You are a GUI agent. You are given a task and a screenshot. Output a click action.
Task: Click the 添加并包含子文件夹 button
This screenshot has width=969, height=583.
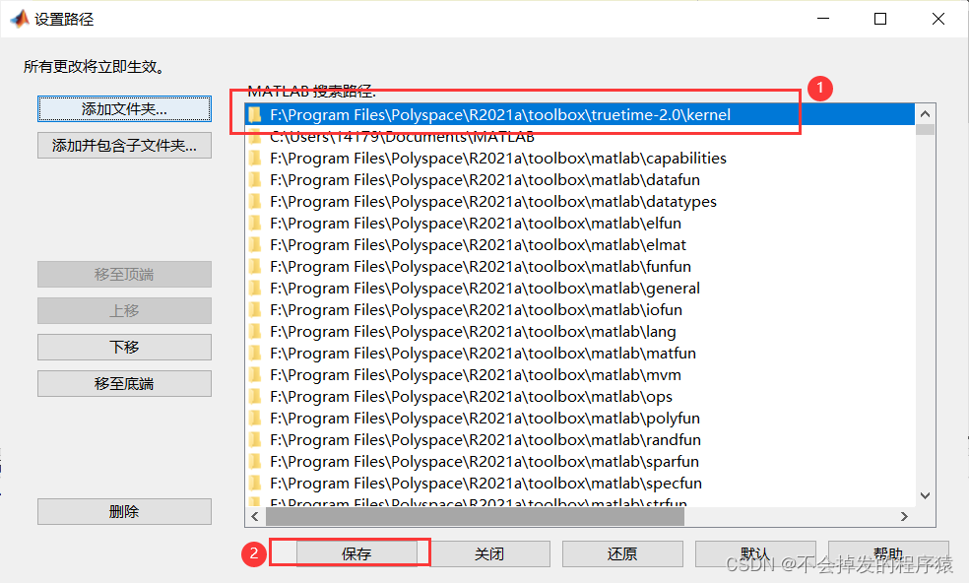click(x=124, y=145)
